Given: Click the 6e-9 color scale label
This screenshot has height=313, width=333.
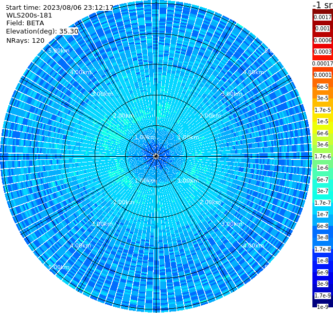Looking at the screenshot, I should pyautogui.click(x=323, y=272).
